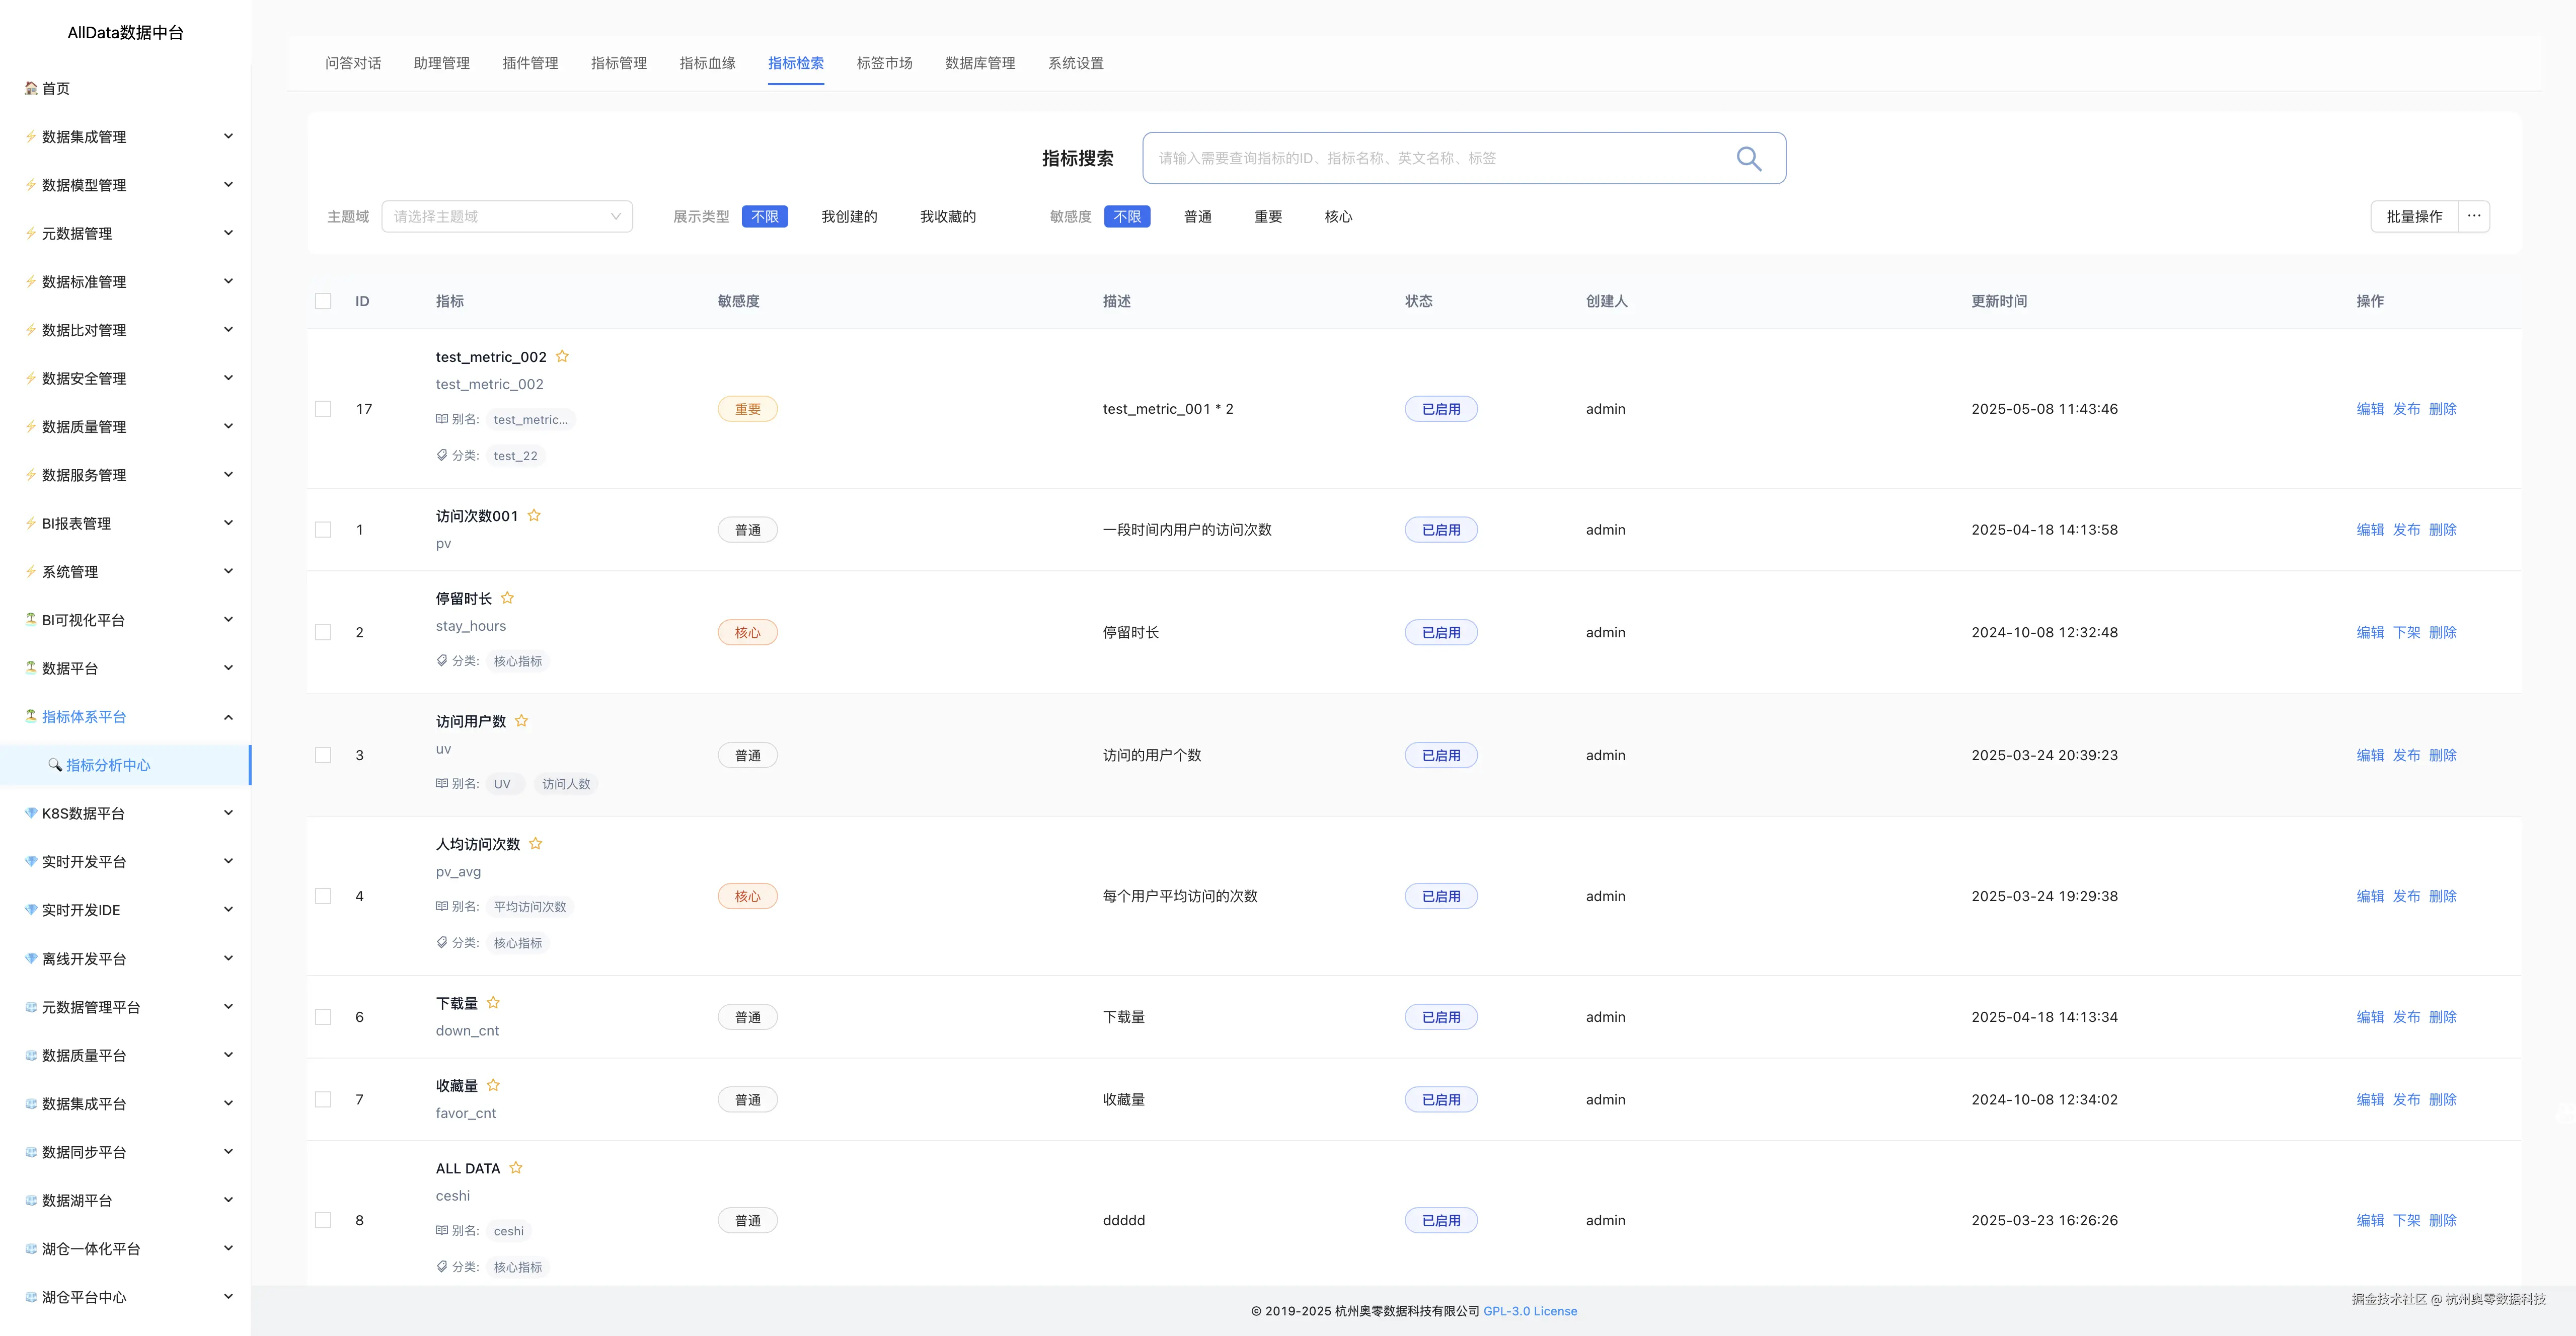Image resolution: width=2576 pixels, height=1336 pixels.
Task: Switch to 指标血缘 tab
Action: point(707,63)
